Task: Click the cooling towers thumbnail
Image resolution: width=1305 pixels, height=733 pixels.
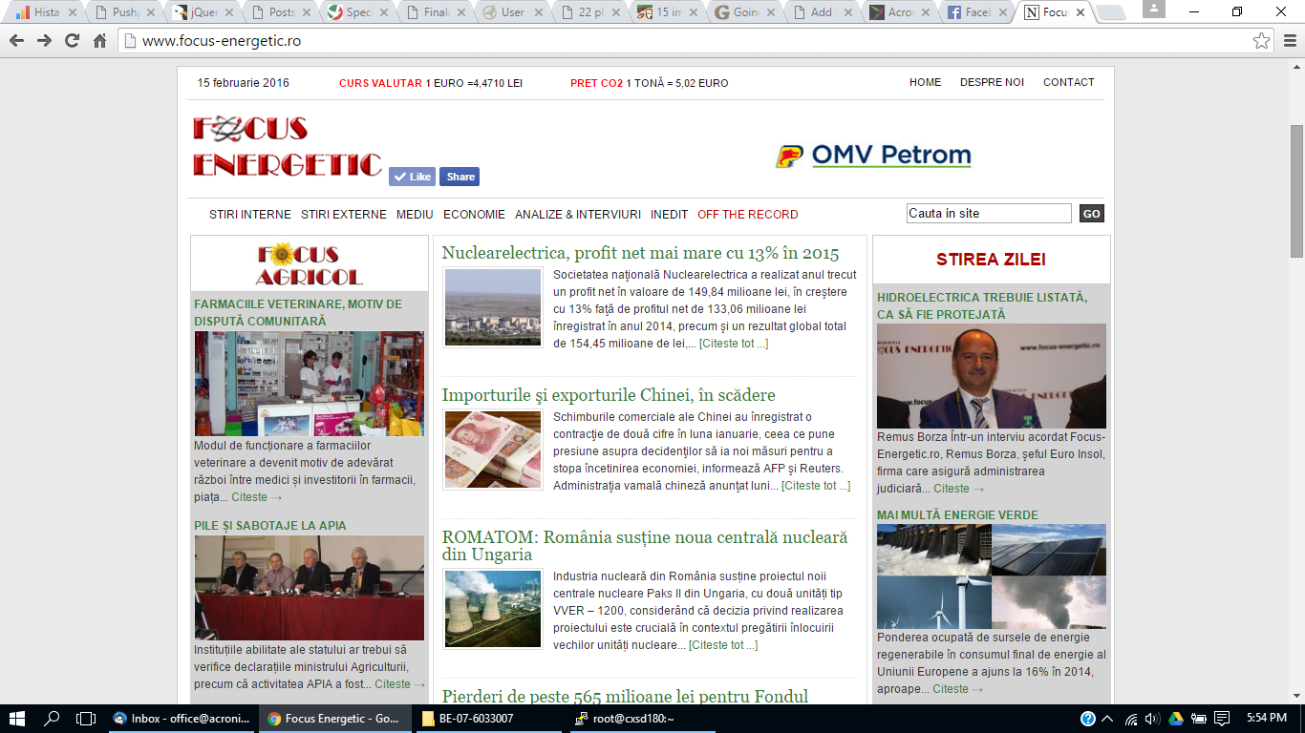Action: pos(493,609)
